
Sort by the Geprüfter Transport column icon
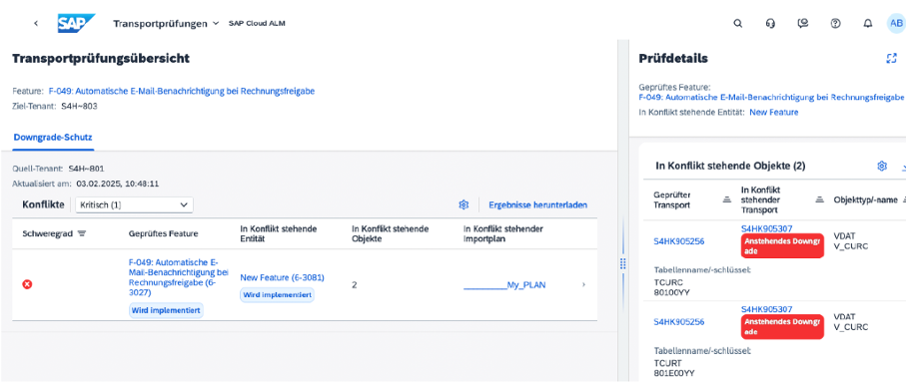pos(727,199)
